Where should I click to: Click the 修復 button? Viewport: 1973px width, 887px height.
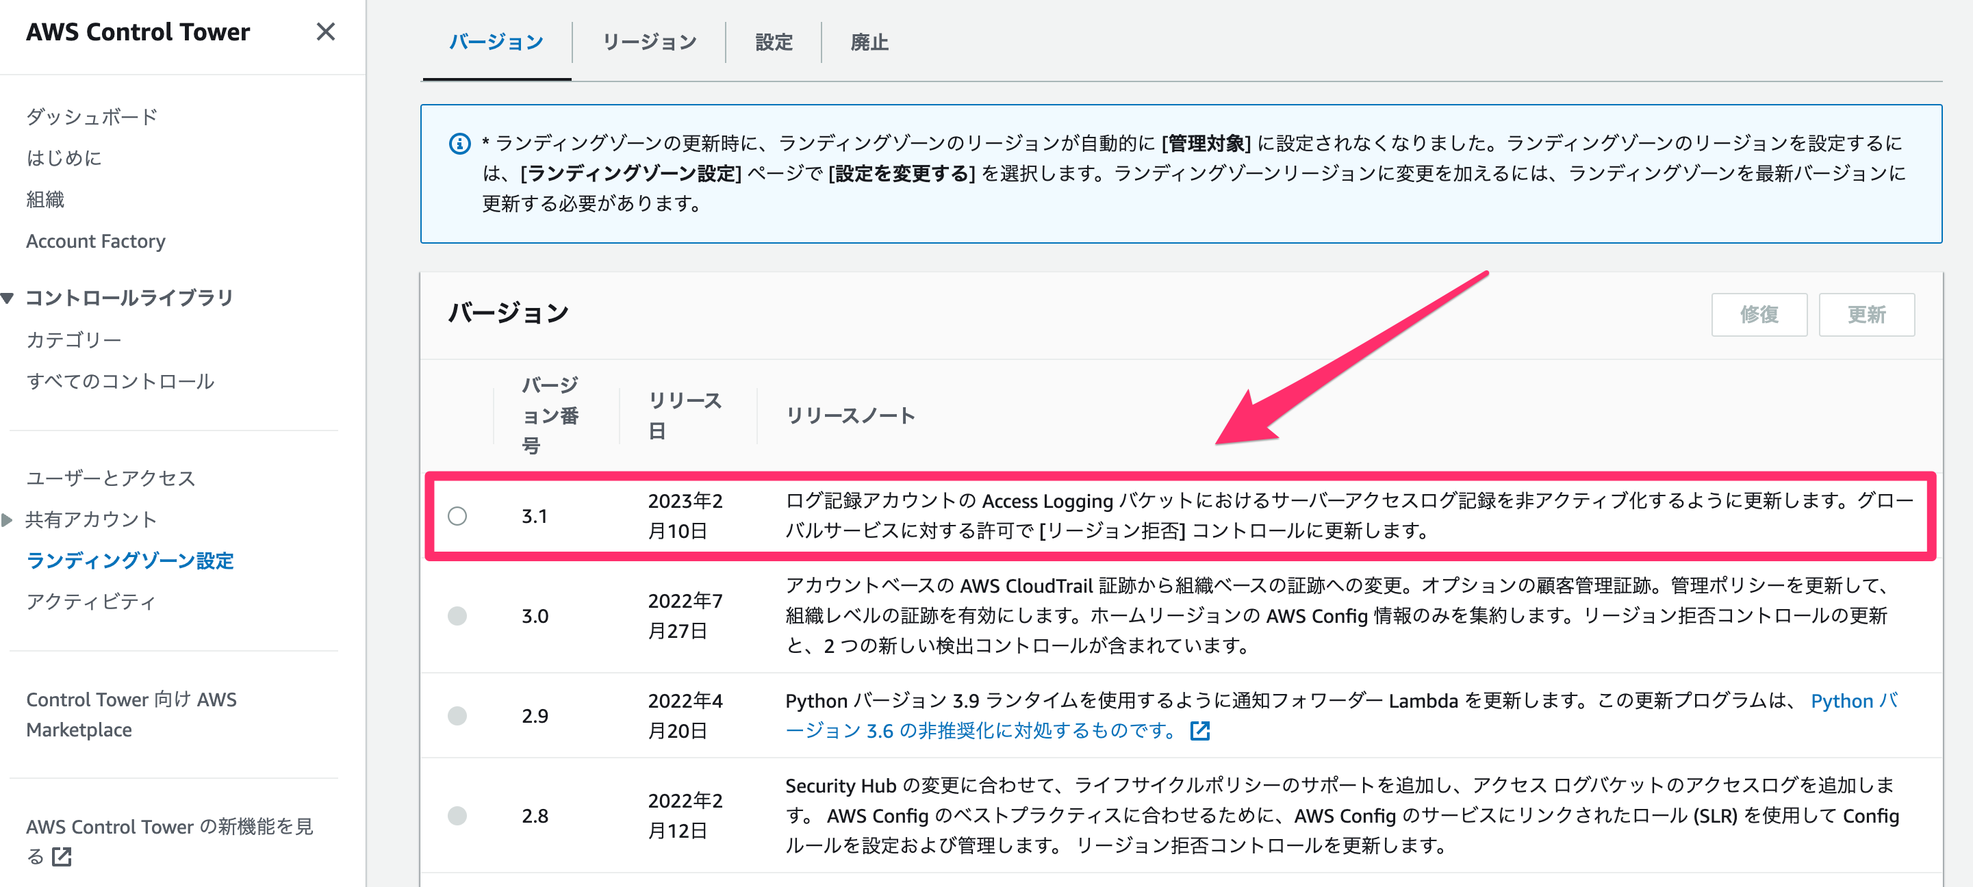(1759, 315)
